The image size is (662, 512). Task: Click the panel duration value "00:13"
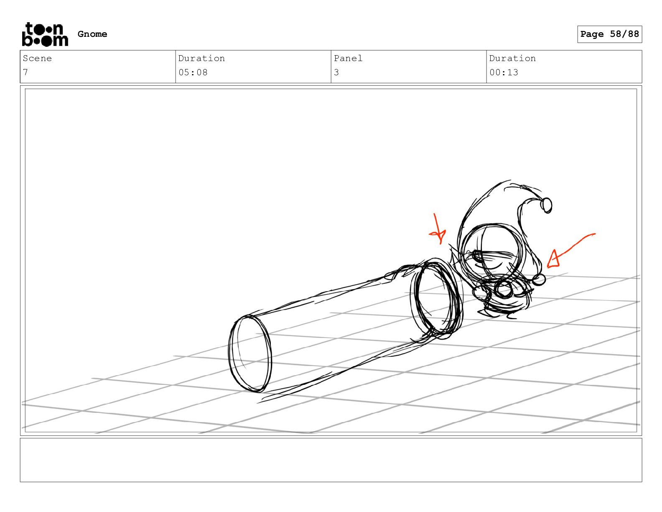504,72
